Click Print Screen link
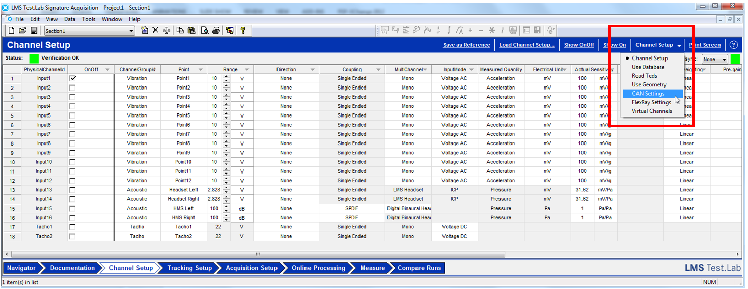 [x=705, y=45]
